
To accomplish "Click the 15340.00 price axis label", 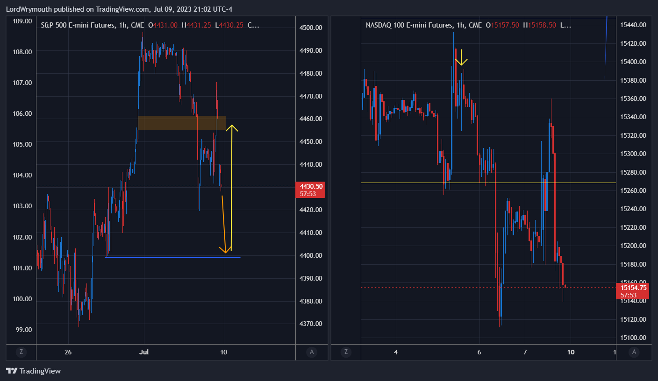I will (x=633, y=117).
